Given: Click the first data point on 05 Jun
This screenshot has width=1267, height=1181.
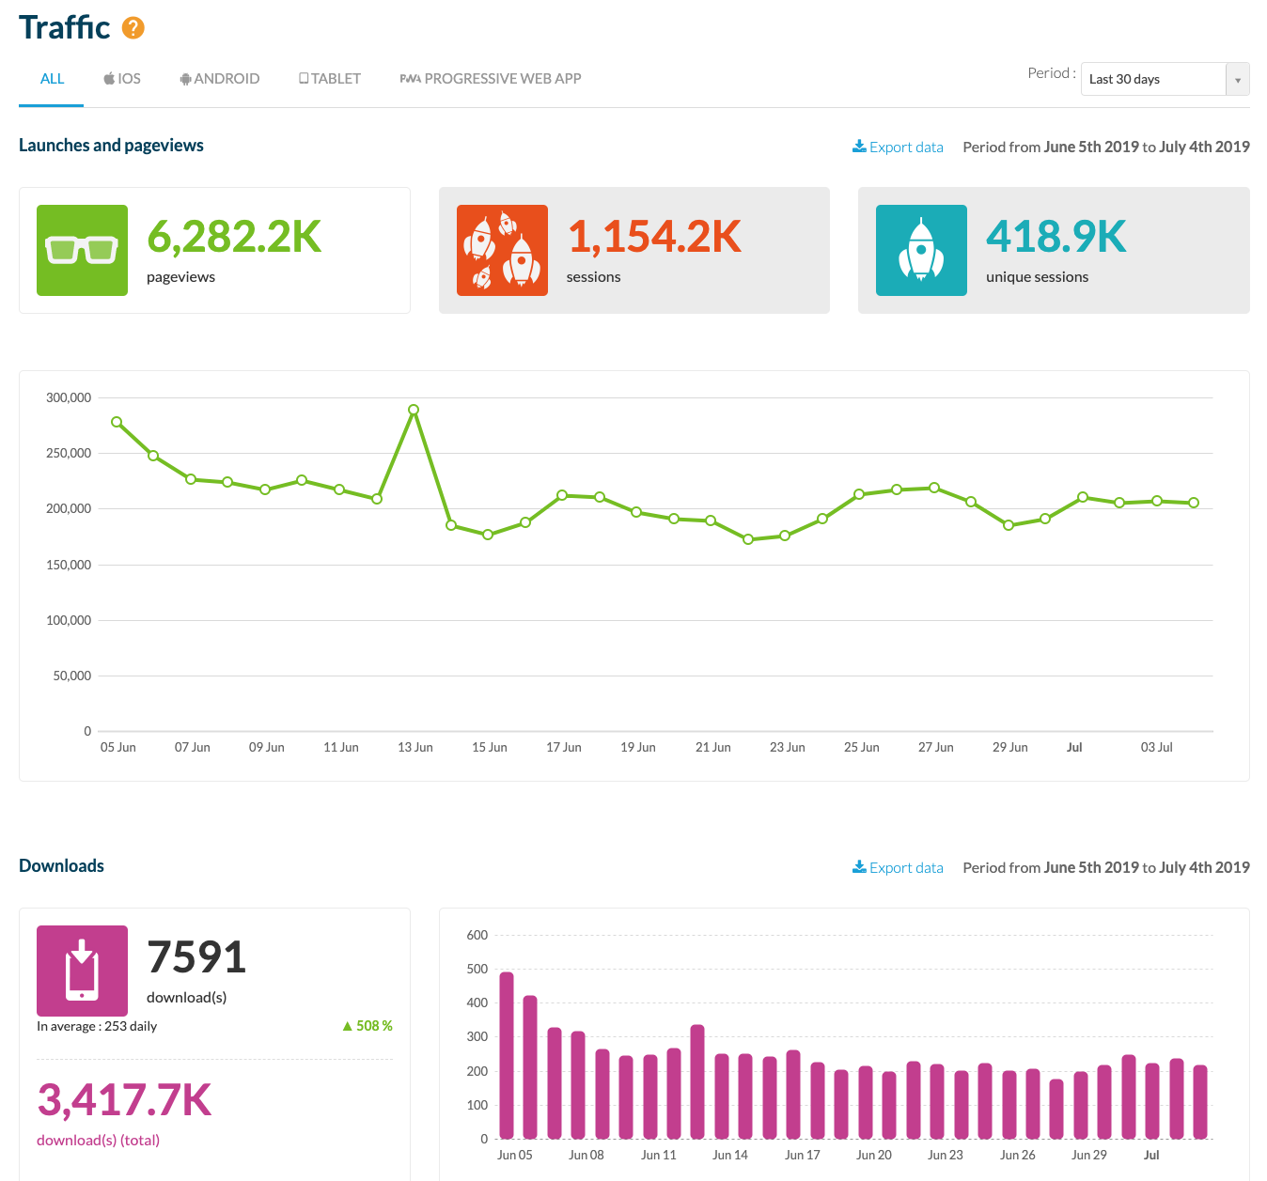Looking at the screenshot, I should pos(117,422).
